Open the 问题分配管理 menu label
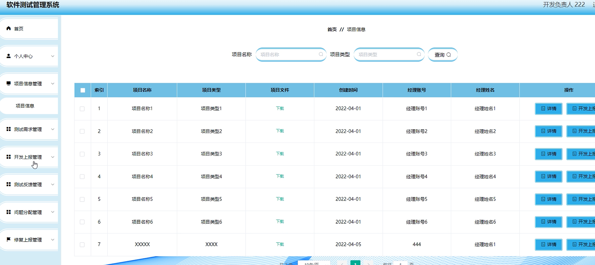595x265 pixels. [28, 212]
